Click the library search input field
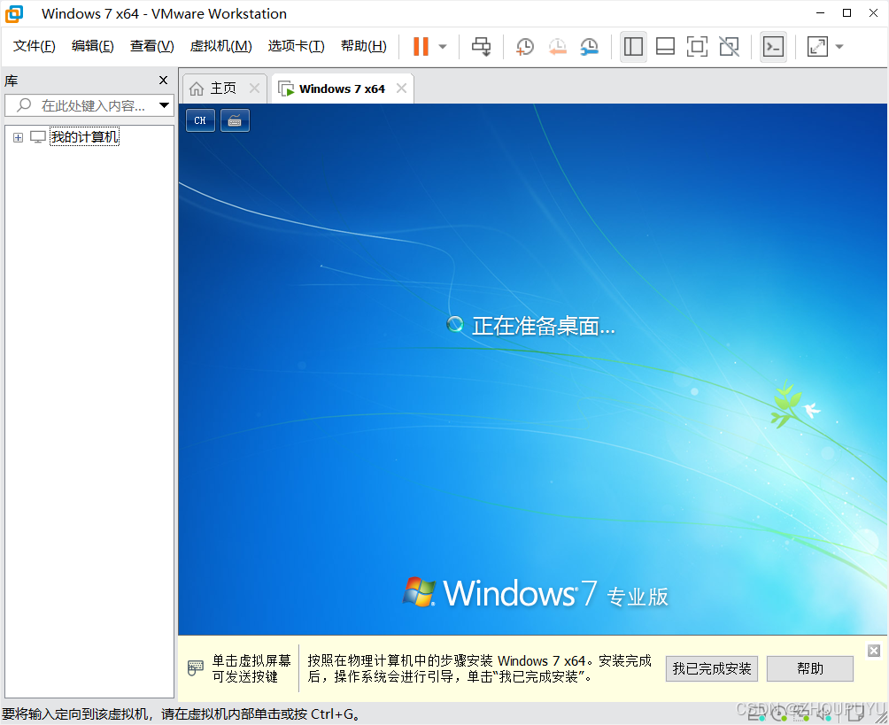Viewport: 889px width, 725px height. point(89,105)
